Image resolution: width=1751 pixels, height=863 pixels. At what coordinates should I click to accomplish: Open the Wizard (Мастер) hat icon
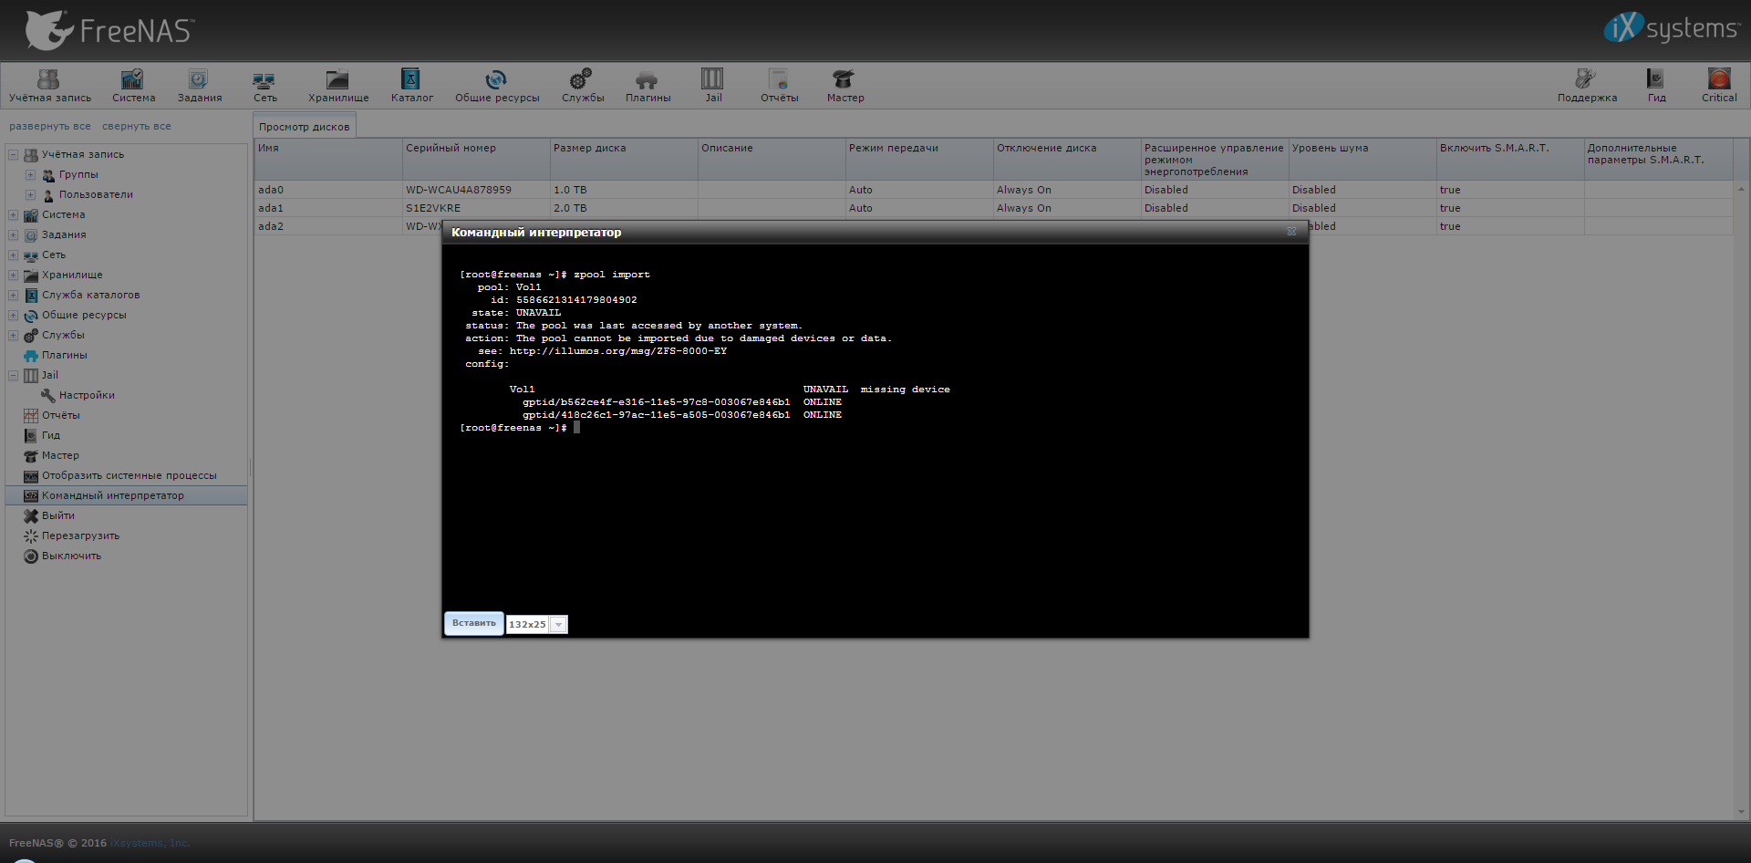click(844, 80)
